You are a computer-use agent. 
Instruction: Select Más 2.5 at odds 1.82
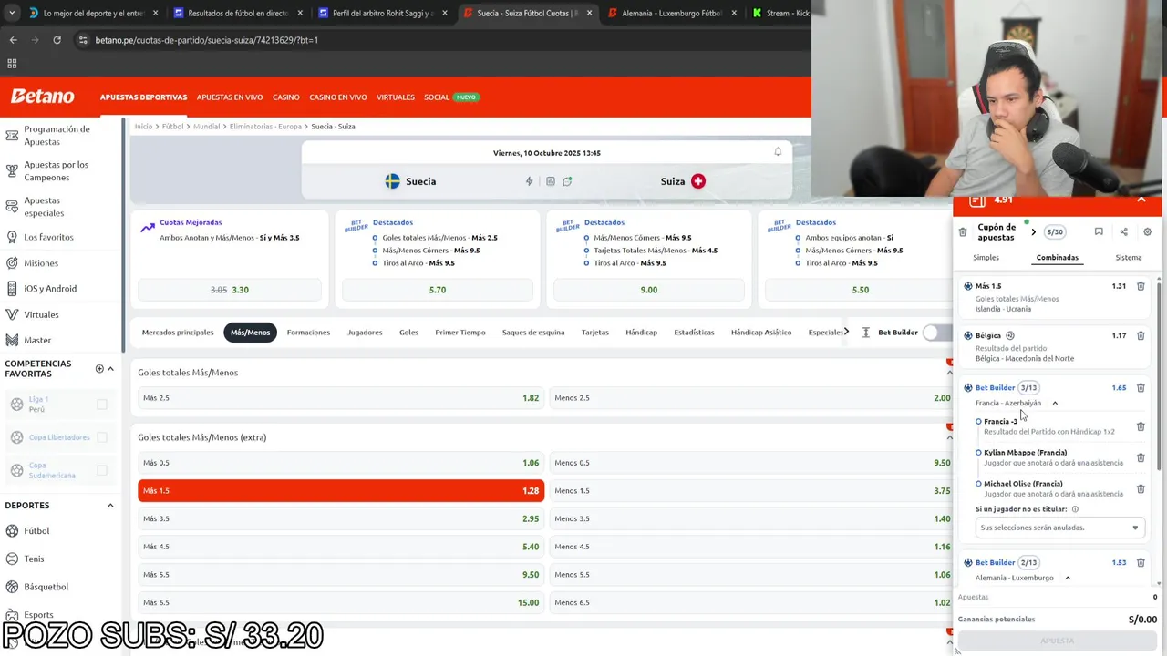pyautogui.click(x=341, y=398)
